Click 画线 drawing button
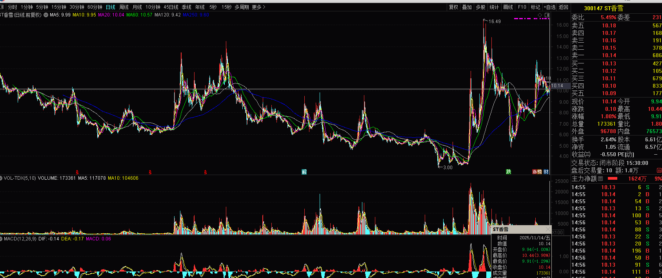The image size is (662, 278). click(508, 7)
